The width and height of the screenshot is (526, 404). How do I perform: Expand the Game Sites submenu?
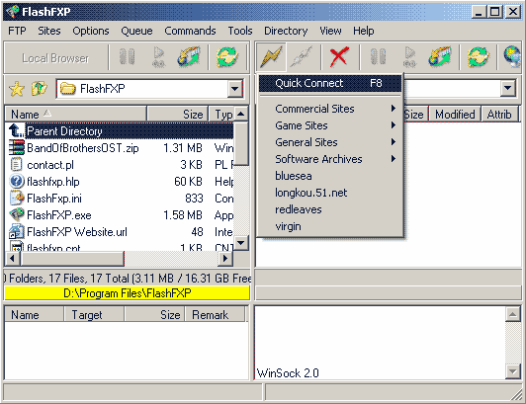(330, 125)
